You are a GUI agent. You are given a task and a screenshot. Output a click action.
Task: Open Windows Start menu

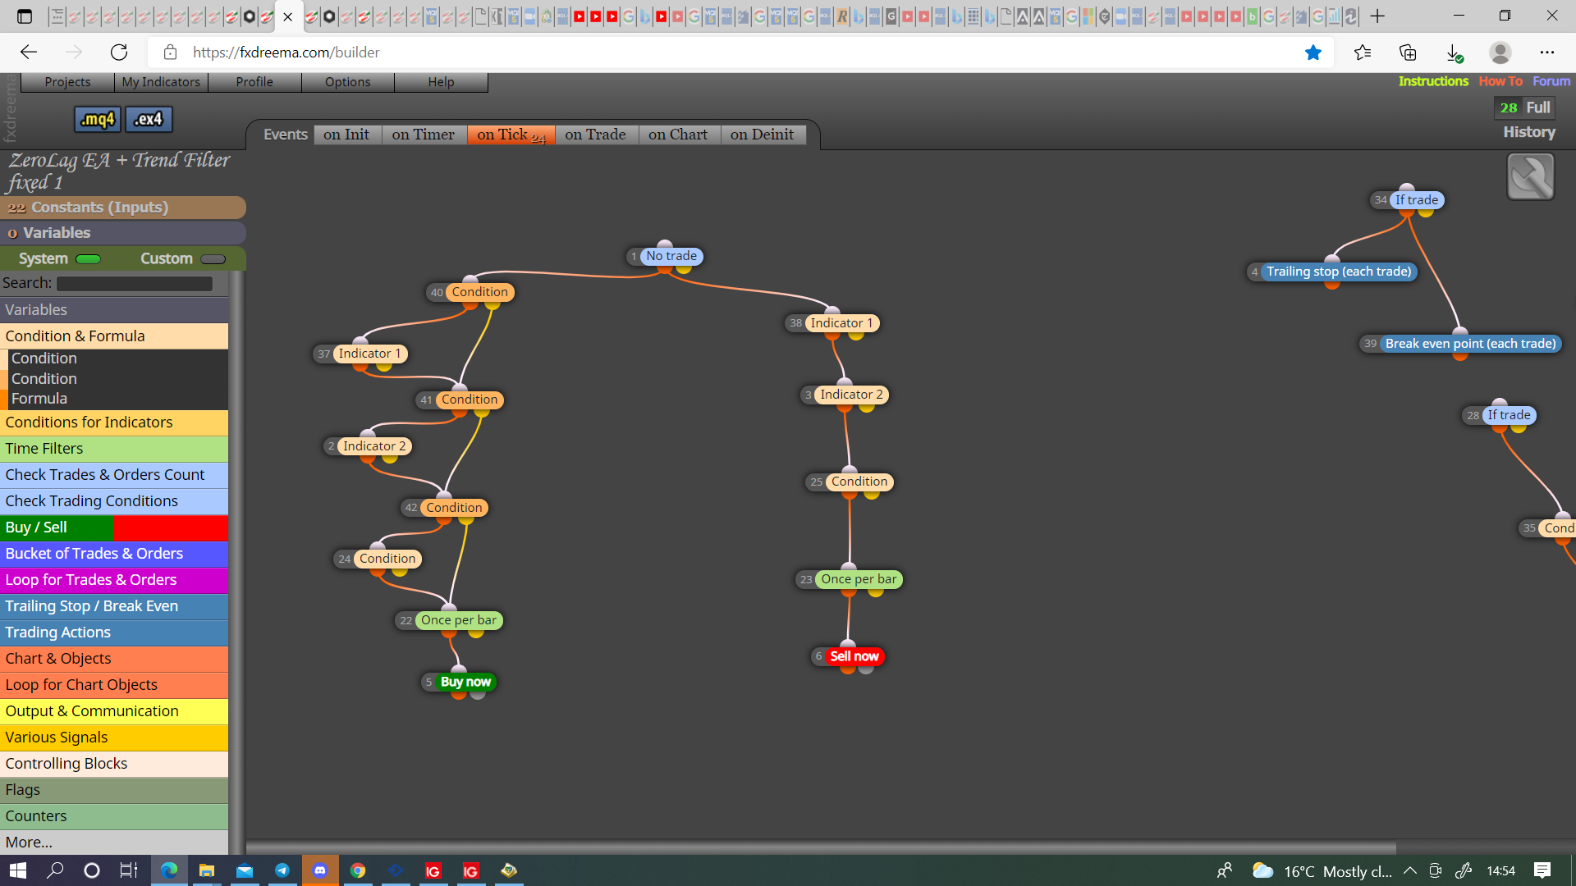18,870
